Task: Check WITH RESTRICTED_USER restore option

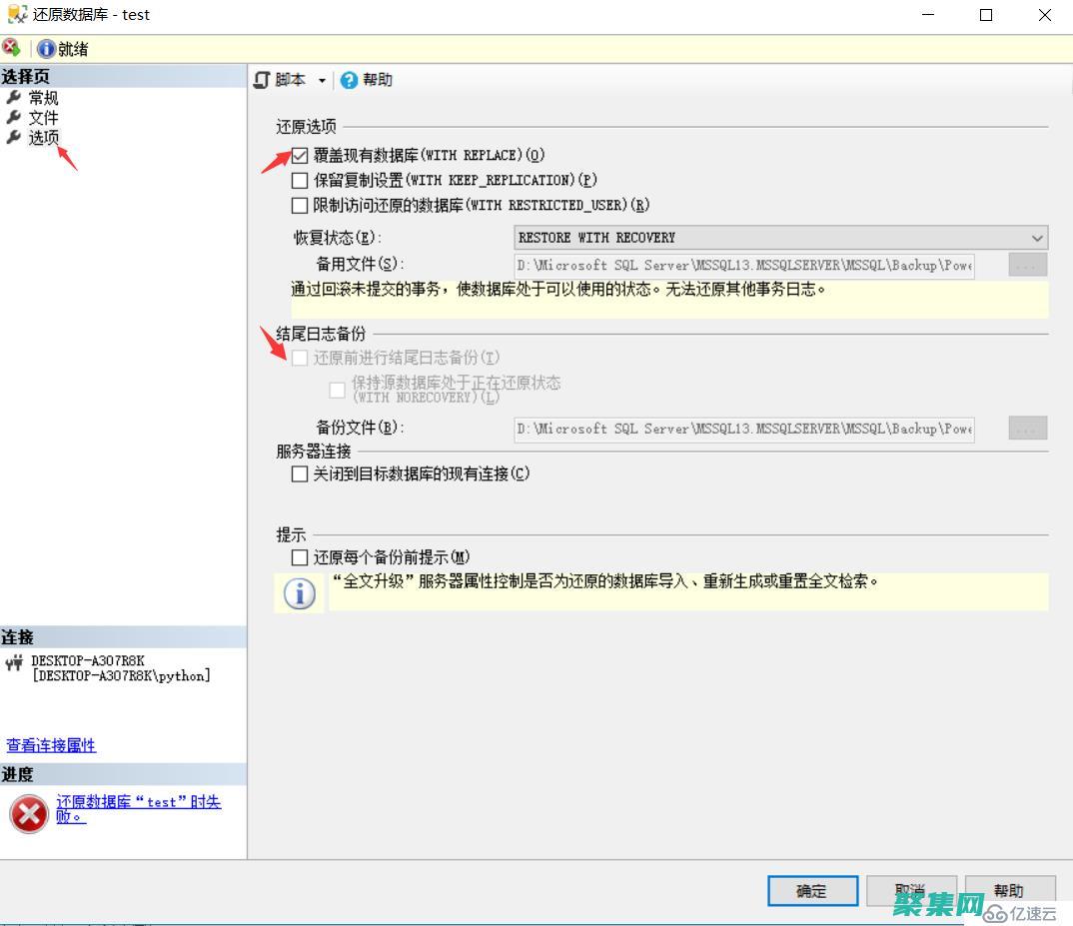Action: [x=299, y=205]
